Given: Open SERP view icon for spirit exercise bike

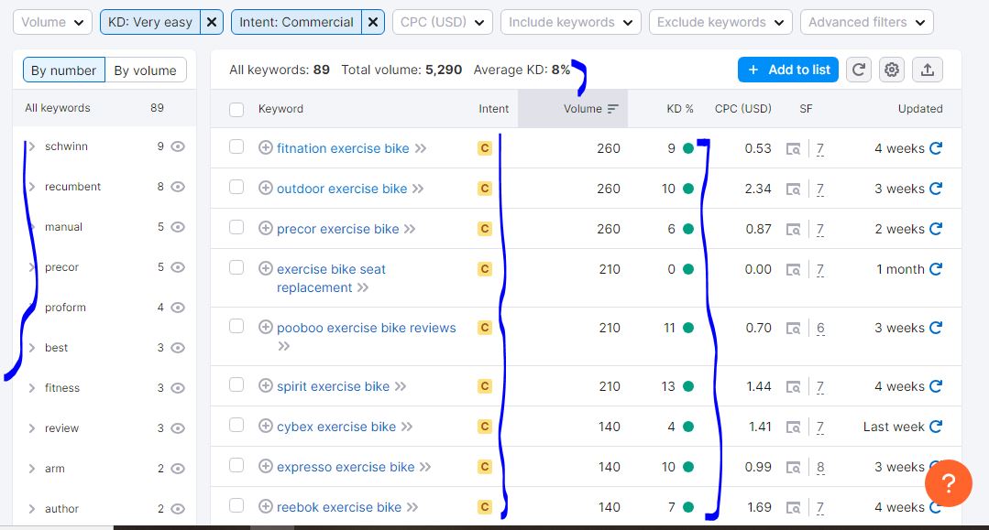Looking at the screenshot, I should click(x=793, y=387).
